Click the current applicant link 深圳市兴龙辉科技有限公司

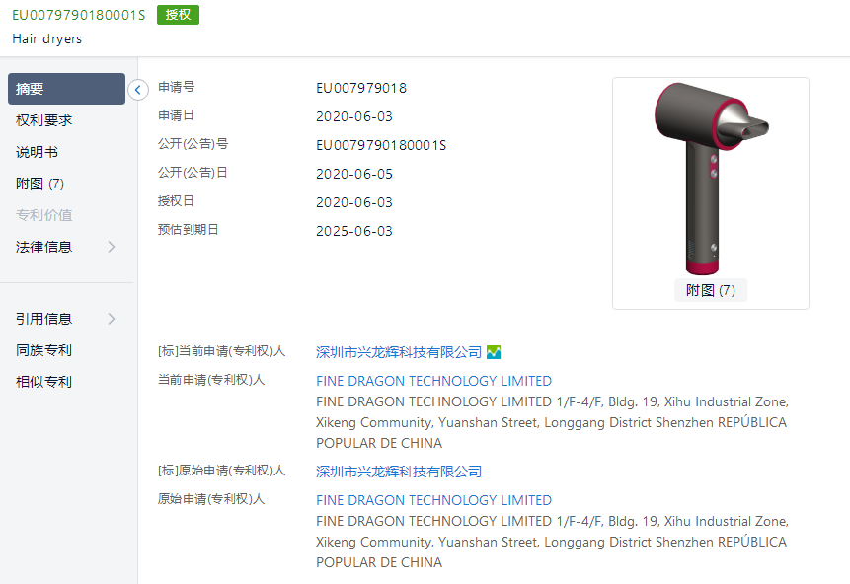[x=399, y=352]
